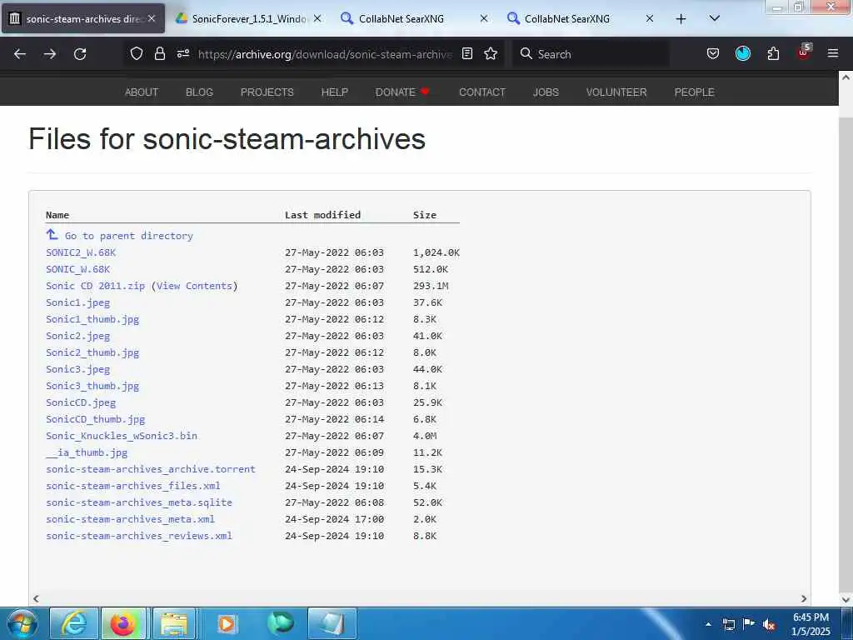Close the first CollabNet SearXNG tab
Image resolution: width=853 pixels, height=640 pixels.
484,18
